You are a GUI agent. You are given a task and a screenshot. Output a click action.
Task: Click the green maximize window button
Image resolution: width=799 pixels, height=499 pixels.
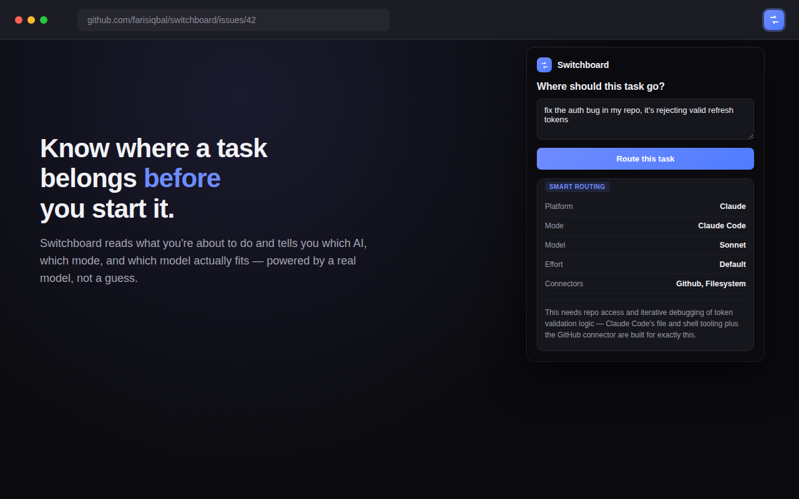coord(44,20)
